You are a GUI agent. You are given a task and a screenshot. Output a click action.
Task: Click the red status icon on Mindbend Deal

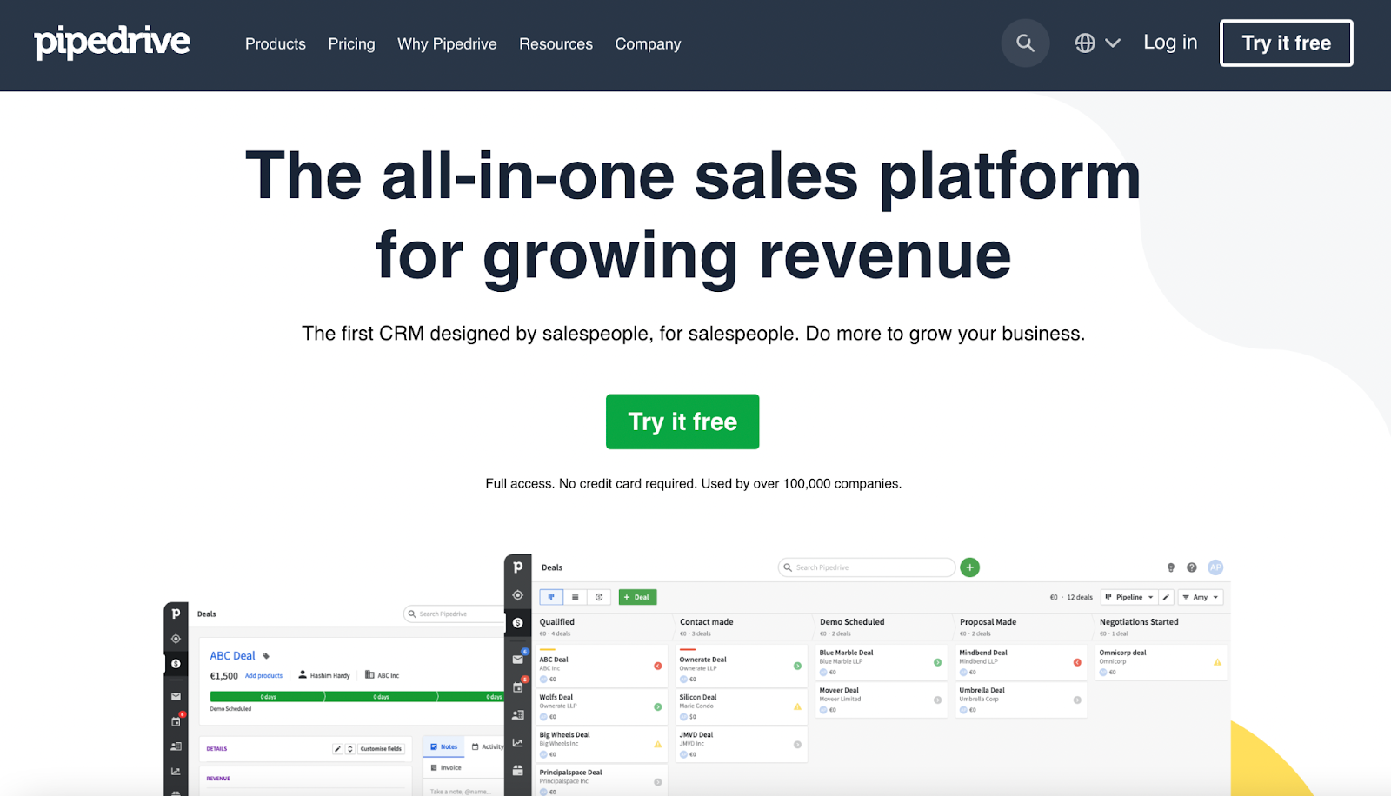tap(1077, 662)
